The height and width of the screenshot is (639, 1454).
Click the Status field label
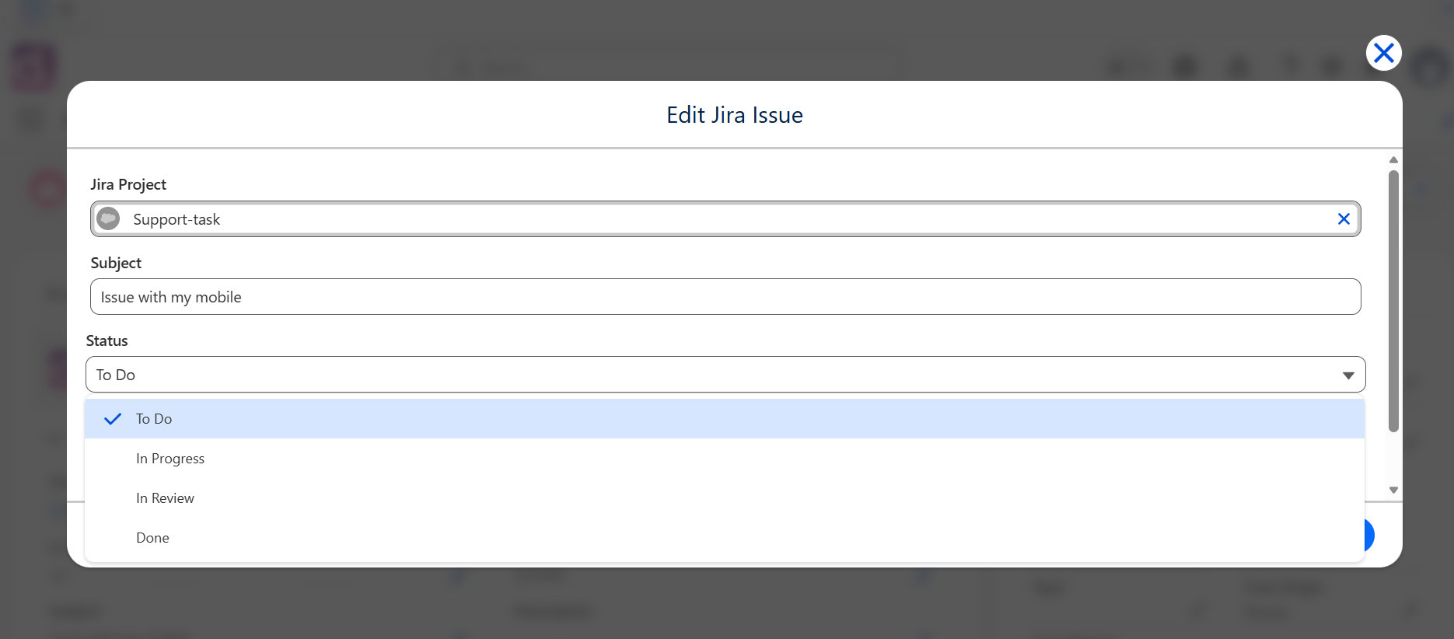[x=107, y=340]
